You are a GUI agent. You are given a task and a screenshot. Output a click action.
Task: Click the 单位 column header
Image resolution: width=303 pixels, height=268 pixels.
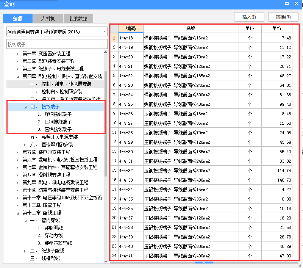250,28
